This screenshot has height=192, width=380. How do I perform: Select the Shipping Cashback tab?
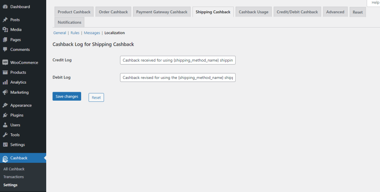pyautogui.click(x=213, y=12)
